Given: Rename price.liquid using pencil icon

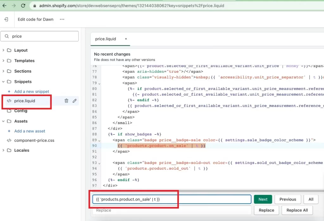Looking at the screenshot, I should [x=75, y=101].
